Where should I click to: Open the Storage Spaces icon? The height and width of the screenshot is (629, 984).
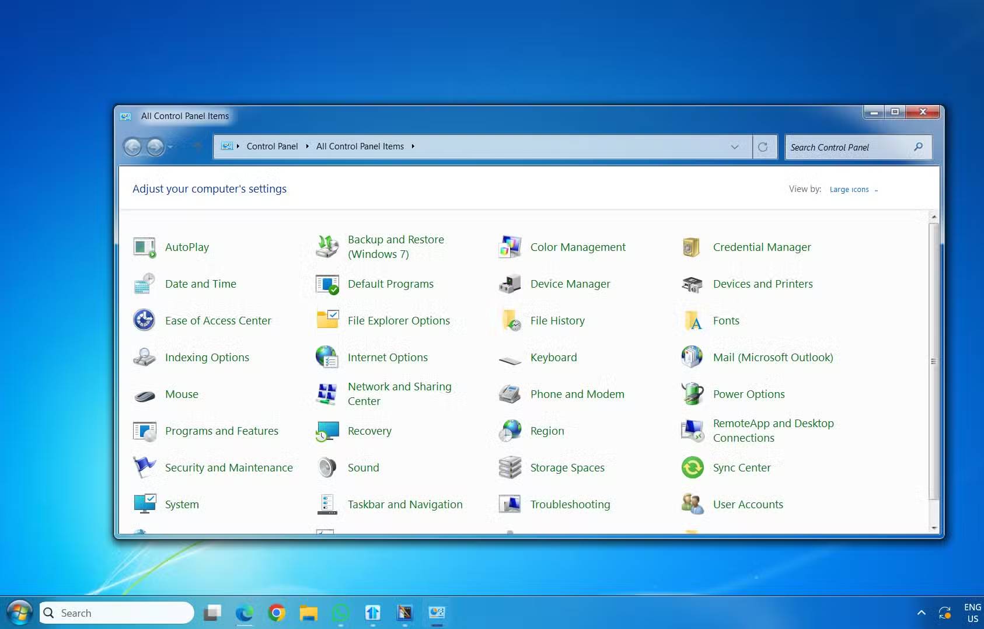point(510,468)
